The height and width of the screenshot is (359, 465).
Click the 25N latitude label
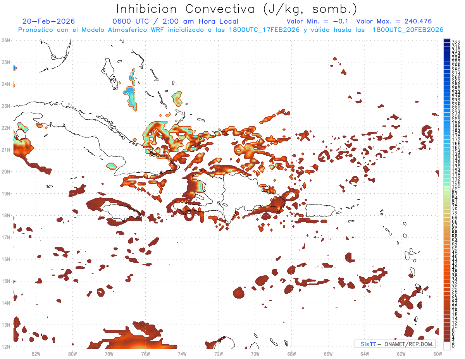point(6,62)
